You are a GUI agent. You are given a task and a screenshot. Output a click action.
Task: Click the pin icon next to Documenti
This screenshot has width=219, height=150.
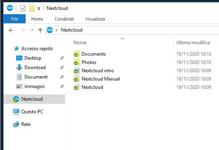tap(62, 77)
